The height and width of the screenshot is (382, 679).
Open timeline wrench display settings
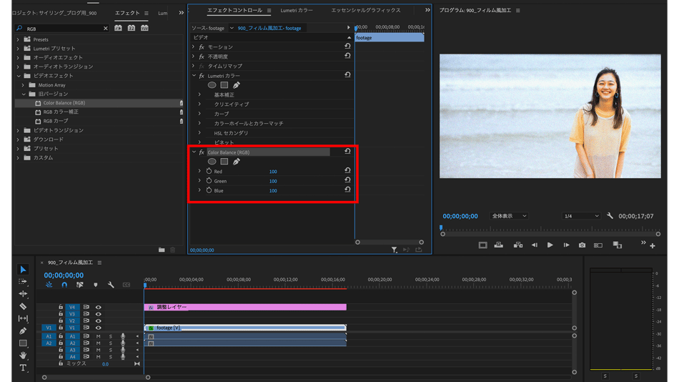coord(111,285)
